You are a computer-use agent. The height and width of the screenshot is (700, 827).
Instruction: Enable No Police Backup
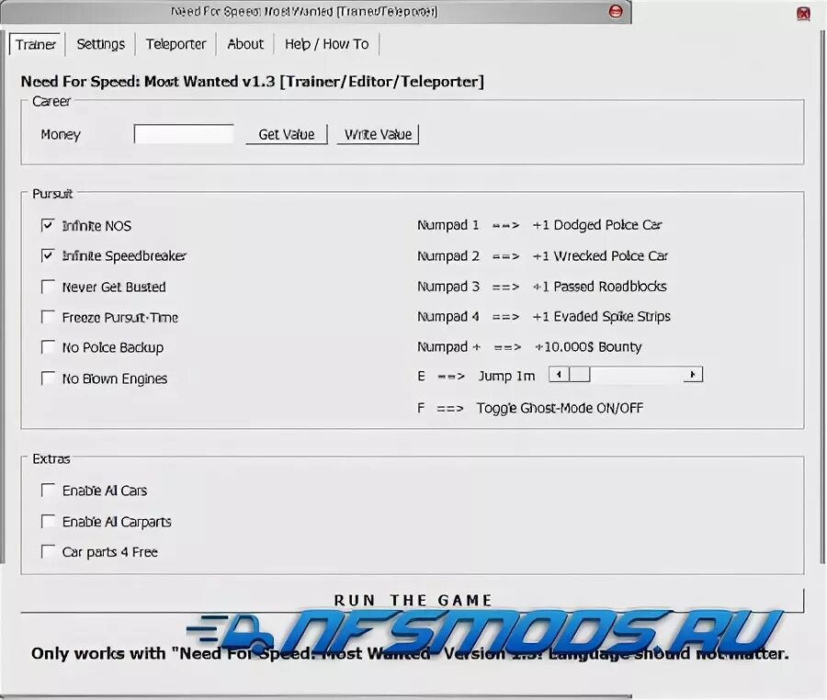pyautogui.click(x=48, y=347)
